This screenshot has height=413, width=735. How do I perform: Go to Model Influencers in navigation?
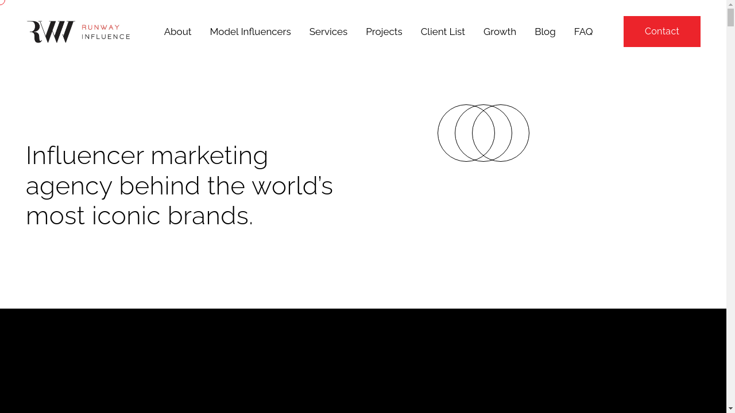250,32
